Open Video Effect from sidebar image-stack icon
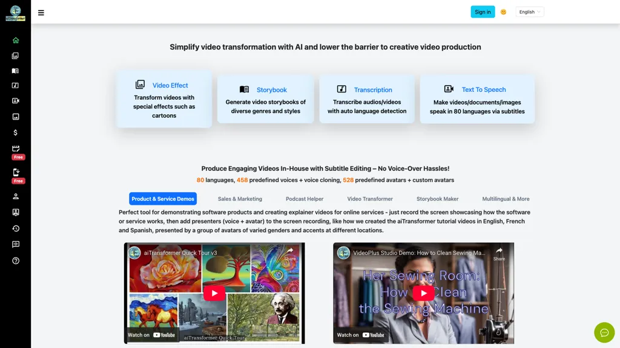 click(x=15, y=56)
